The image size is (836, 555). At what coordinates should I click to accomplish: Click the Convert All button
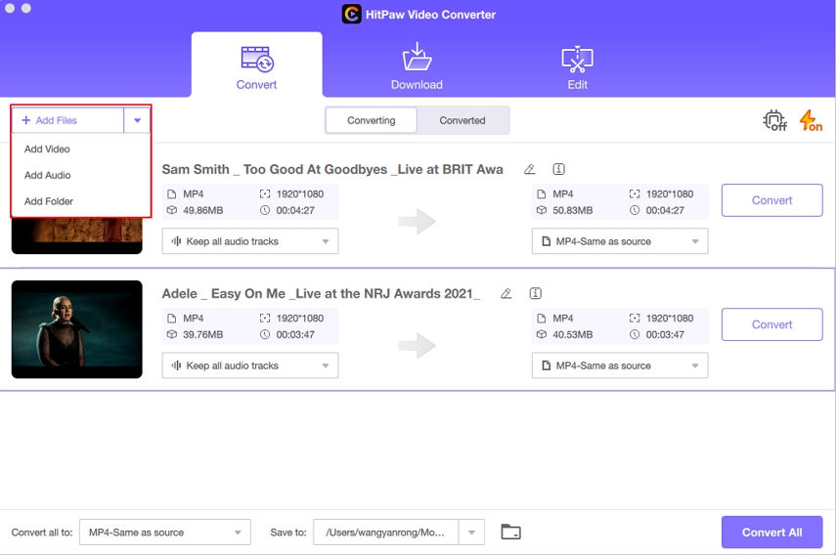[772, 533]
